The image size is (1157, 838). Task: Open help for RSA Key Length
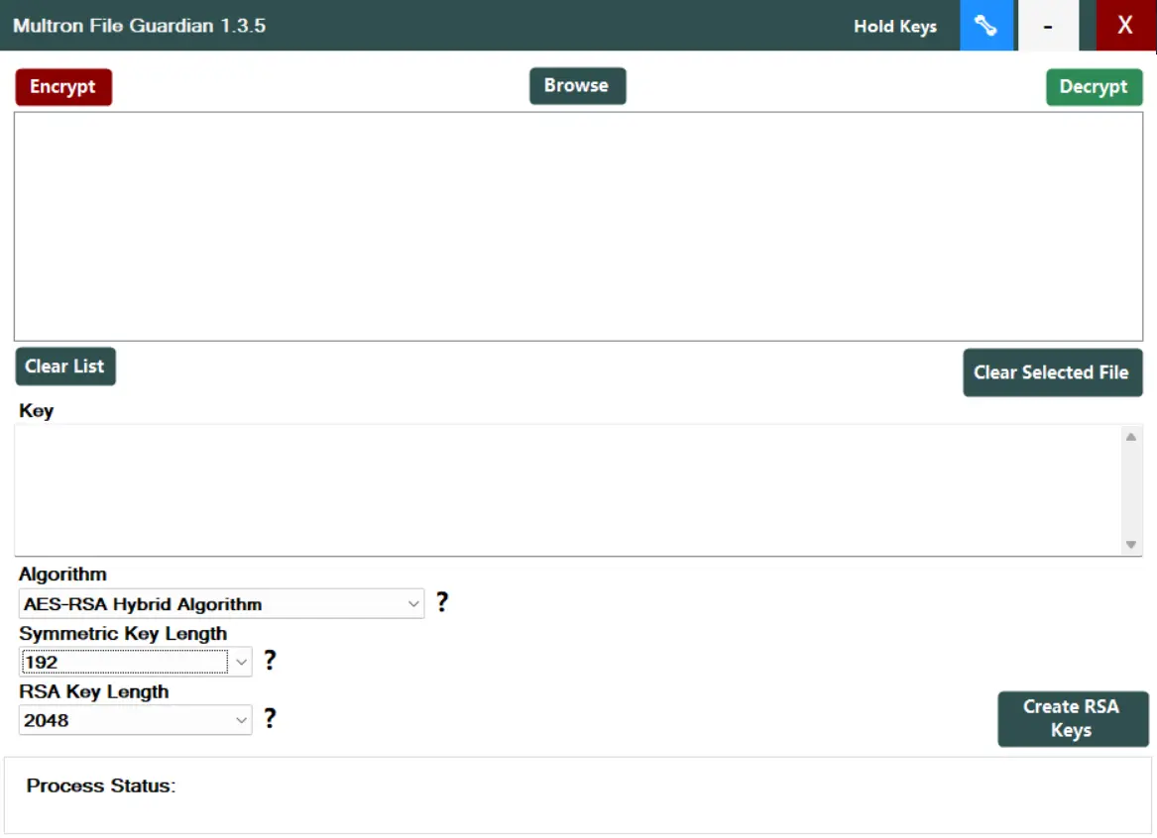point(270,718)
